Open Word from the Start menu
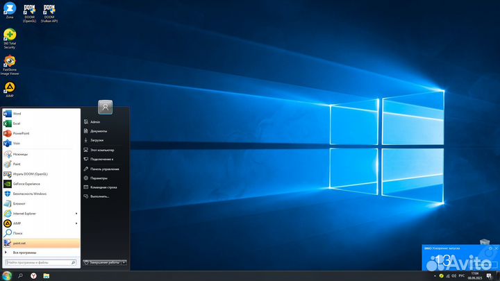 pyautogui.click(x=17, y=113)
